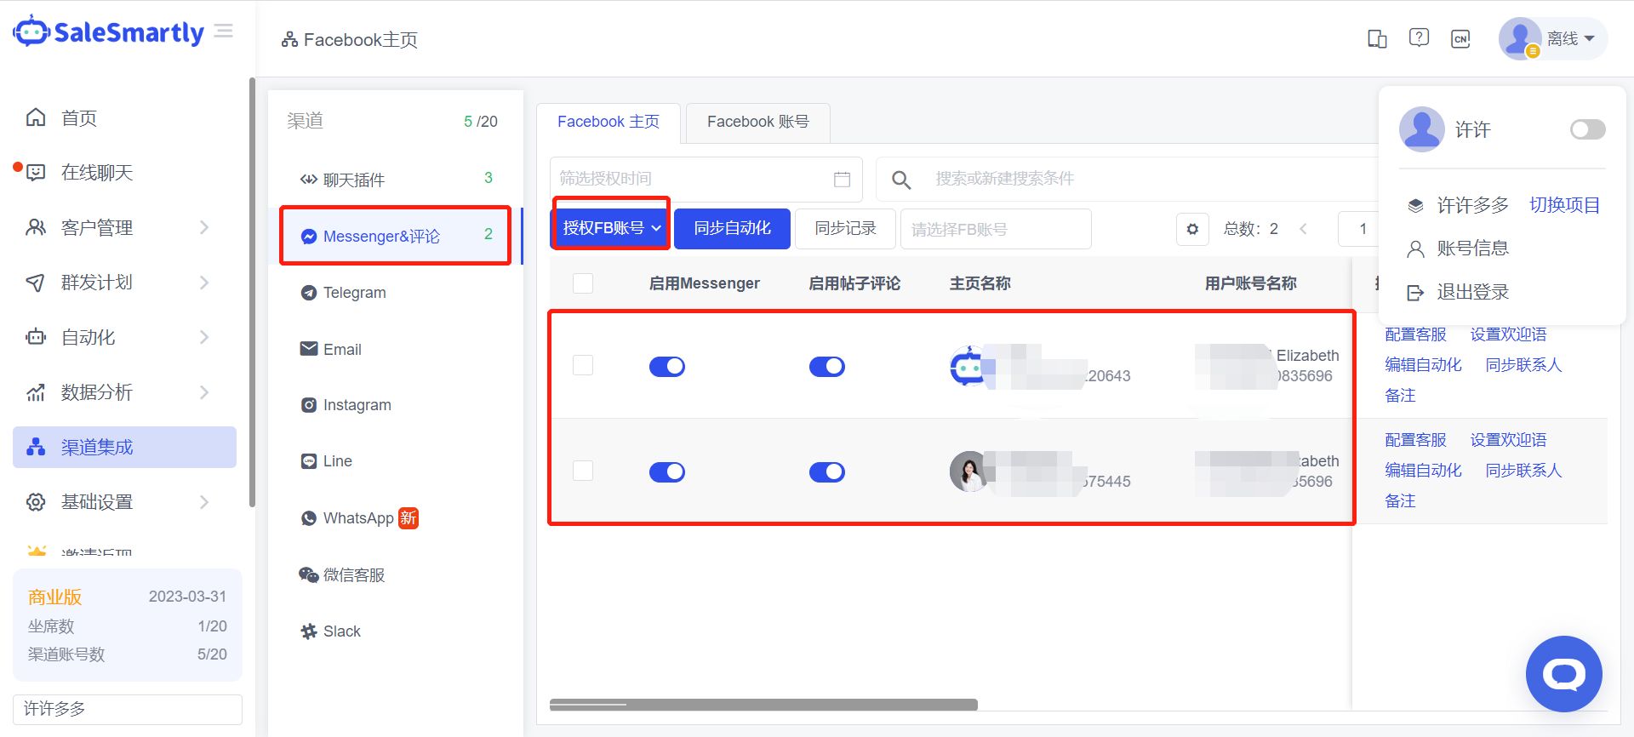1634x737 pixels.
Task: Toggle Messenger for page ending 20643
Action: 667,367
